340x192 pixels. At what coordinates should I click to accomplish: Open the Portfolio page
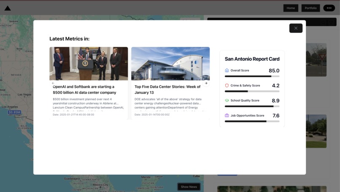click(x=310, y=8)
